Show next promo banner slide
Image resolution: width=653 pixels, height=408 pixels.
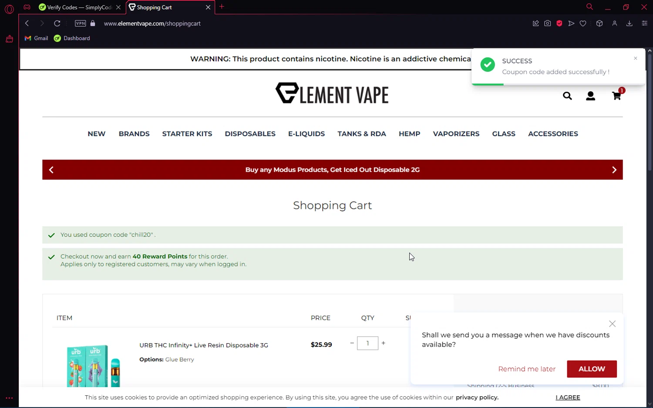point(614,170)
